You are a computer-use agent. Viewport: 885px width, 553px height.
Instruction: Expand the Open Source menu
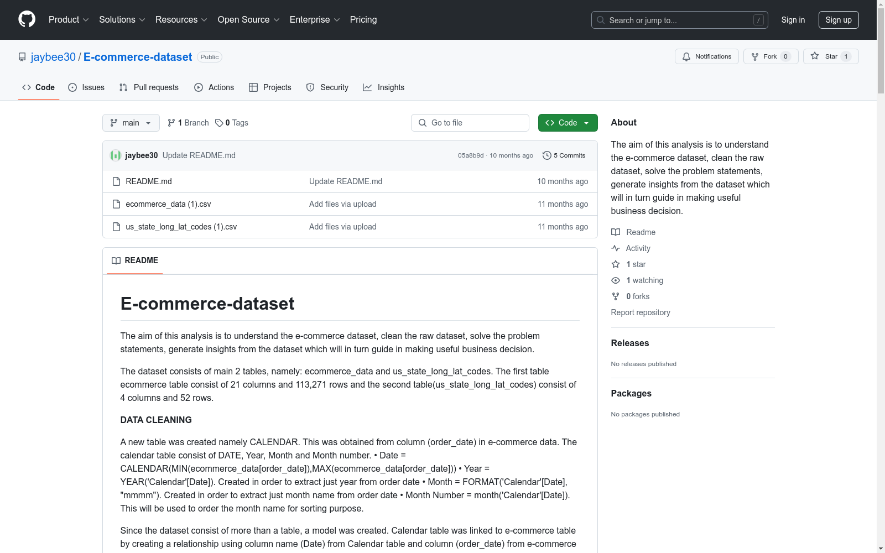(x=249, y=19)
